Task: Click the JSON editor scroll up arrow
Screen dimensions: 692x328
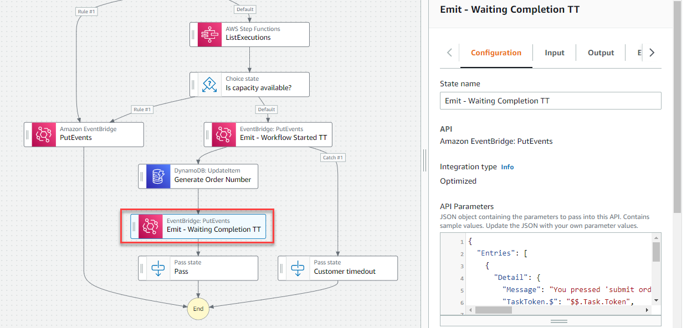Action: point(656,237)
